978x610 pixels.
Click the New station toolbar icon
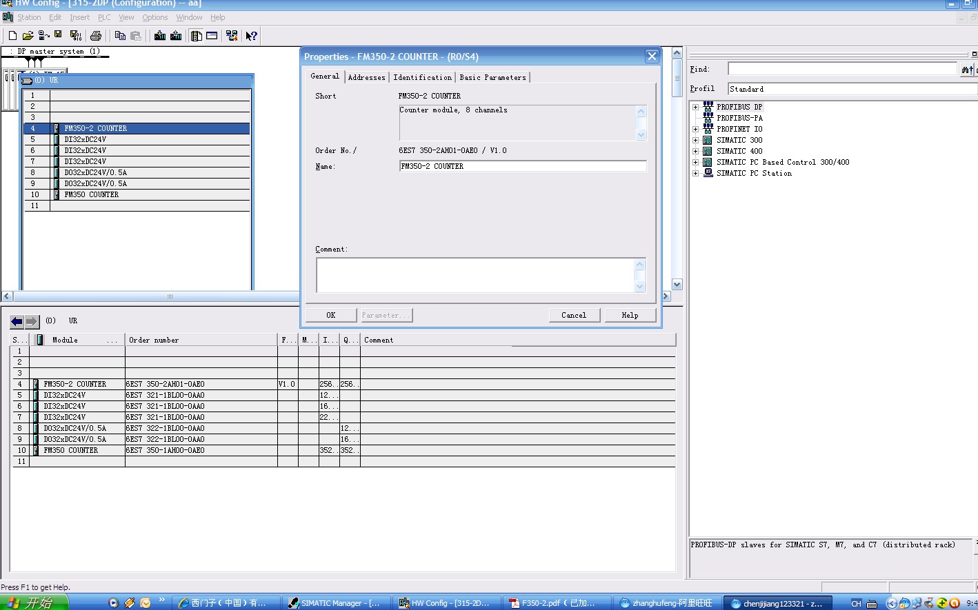(12, 36)
